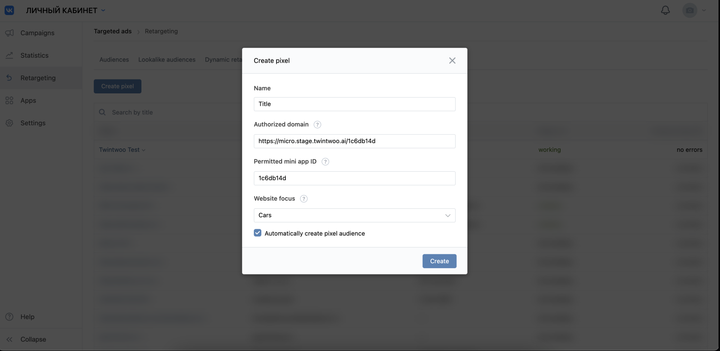Click the Authorized domain help icon
The image size is (720, 351).
[x=317, y=124]
